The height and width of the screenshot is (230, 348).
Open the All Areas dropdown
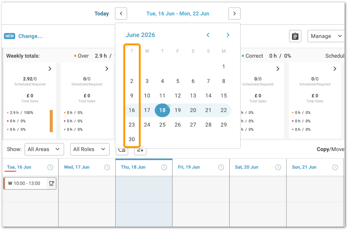[x=44, y=149]
